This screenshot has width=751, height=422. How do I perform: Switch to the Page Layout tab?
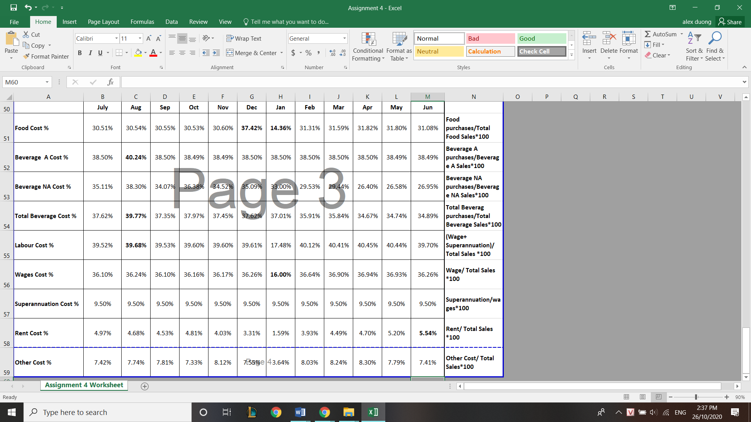[x=103, y=22]
